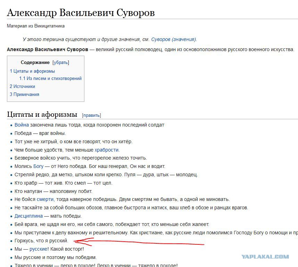Image resolution: width=298 pixels, height=267 pixels.
Task: Click the Содержание heading of contents box
Action: [x=35, y=62]
